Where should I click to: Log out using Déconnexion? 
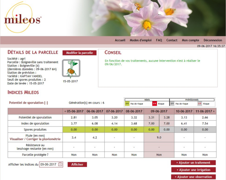(x=213, y=40)
